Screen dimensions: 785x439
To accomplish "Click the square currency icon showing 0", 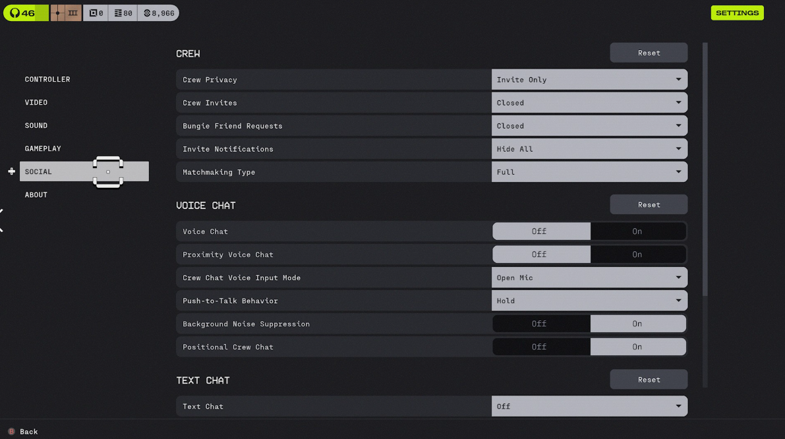I will coord(96,13).
